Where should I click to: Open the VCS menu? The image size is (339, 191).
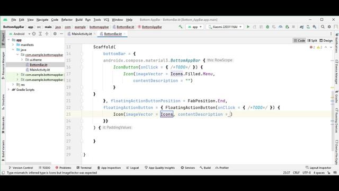point(106,20)
